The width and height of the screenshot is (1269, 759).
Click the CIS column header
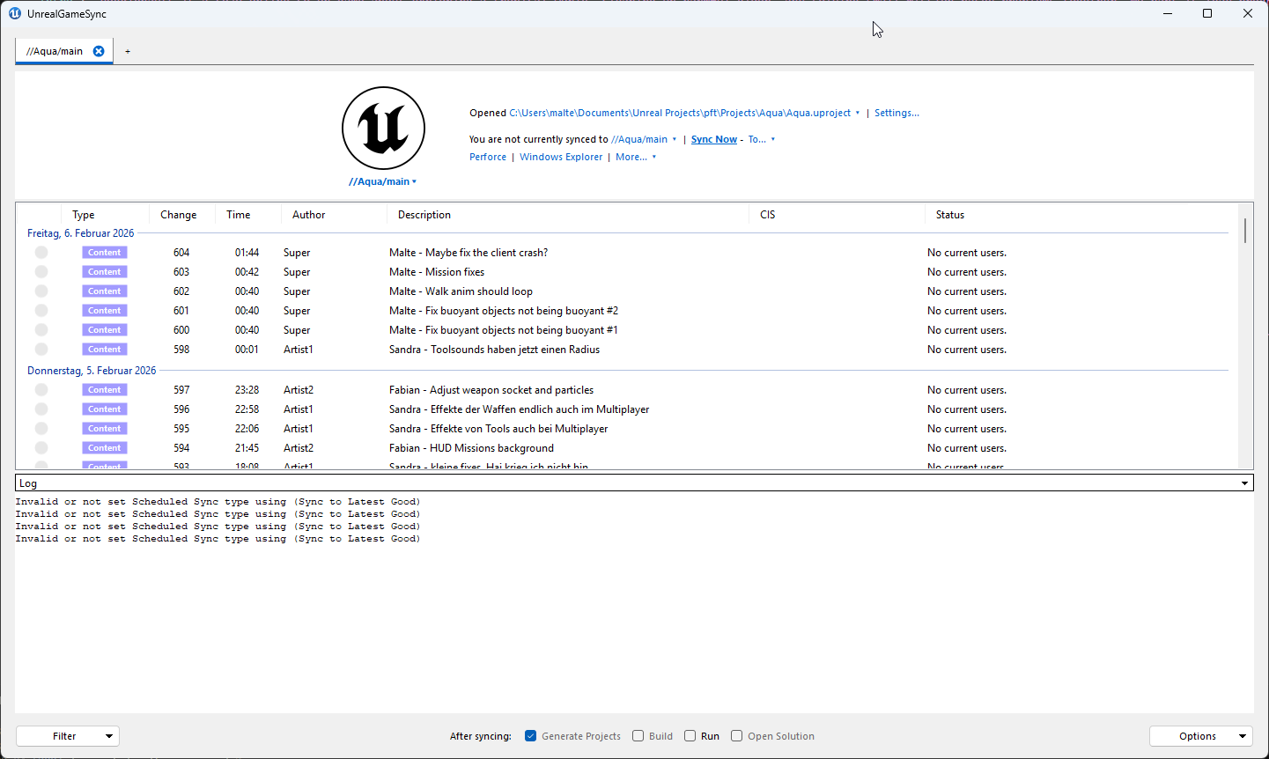point(837,215)
